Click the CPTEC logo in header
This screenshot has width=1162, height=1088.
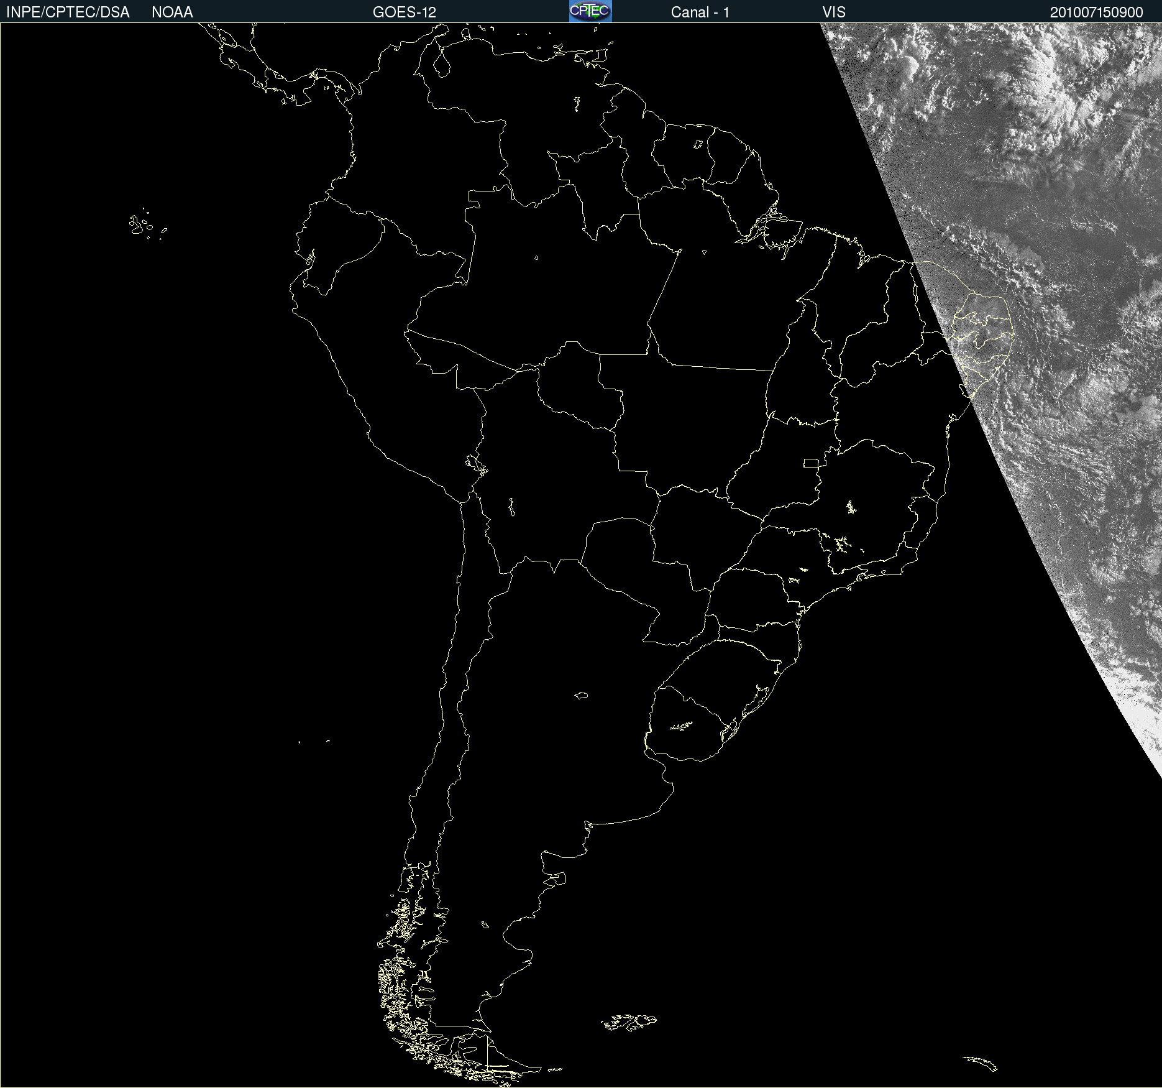[590, 11]
